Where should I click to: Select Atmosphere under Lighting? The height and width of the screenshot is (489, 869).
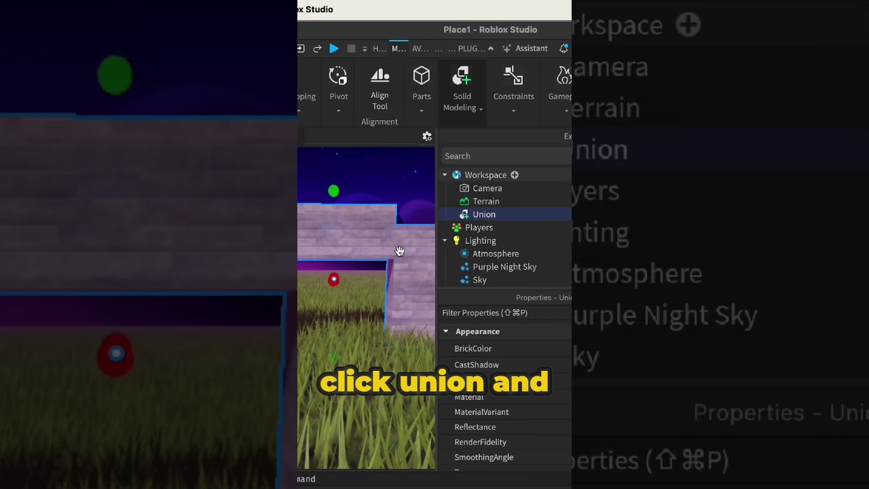496,253
